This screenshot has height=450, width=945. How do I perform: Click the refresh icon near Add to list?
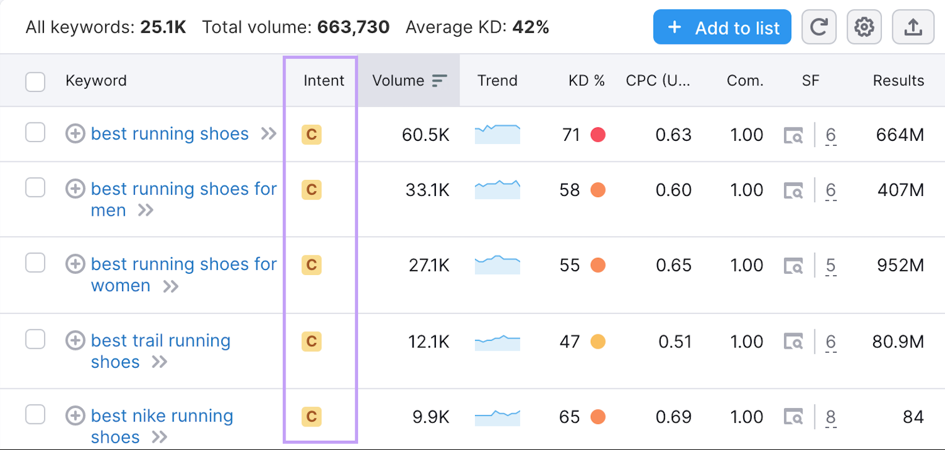point(819,27)
